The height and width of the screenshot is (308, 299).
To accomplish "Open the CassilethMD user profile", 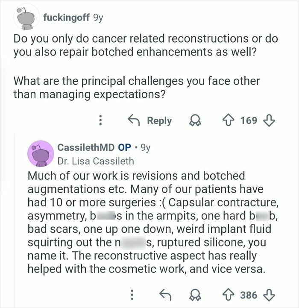I will coord(85,147).
